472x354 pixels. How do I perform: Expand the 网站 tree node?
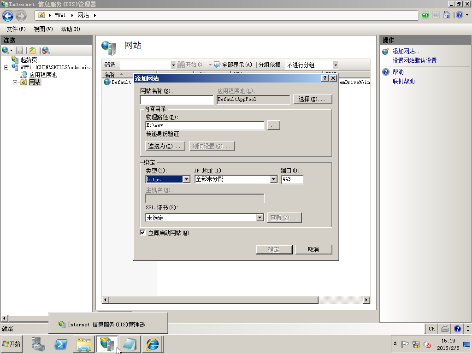(x=15, y=82)
